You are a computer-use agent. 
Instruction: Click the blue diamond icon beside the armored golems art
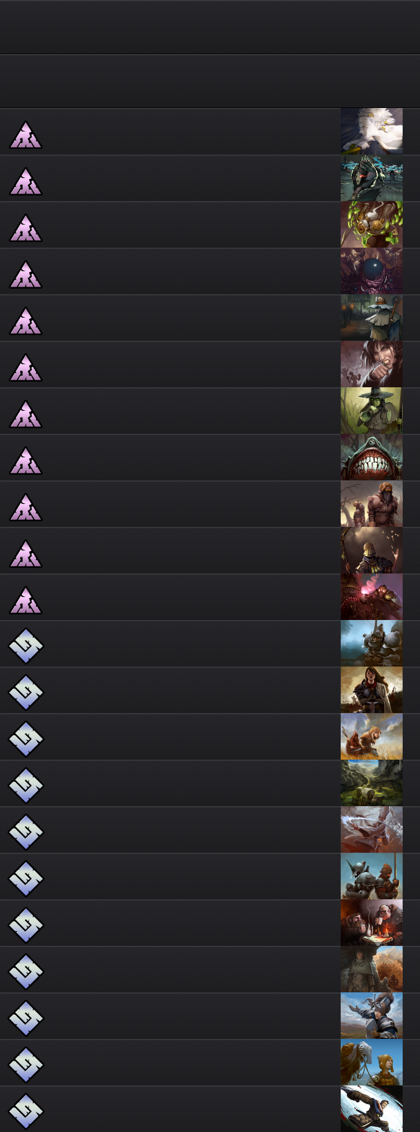click(x=25, y=645)
